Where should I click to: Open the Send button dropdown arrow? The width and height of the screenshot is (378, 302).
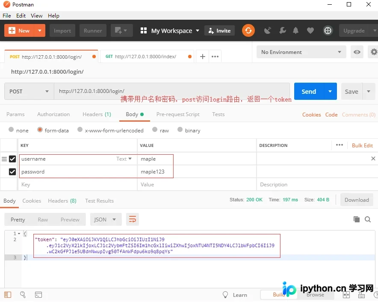point(330,91)
